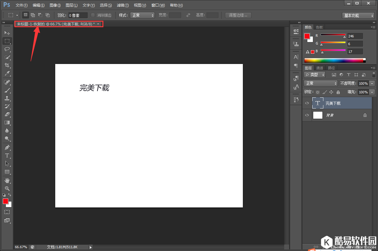Expand the 基本功能 workspace dropdown
Screen dimensions: 378x251
[358, 15]
